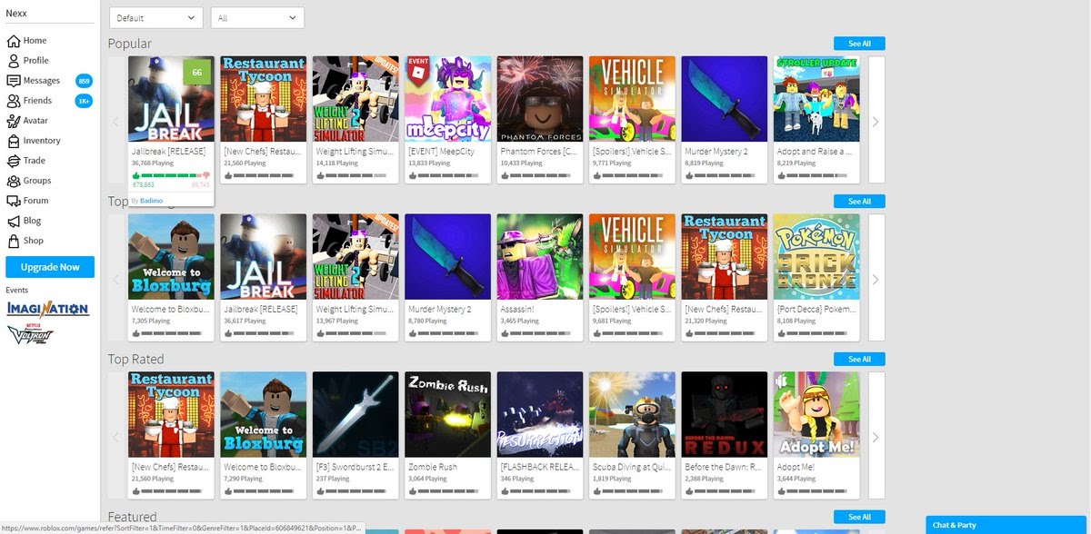Click the Upgrade Now button

click(50, 267)
